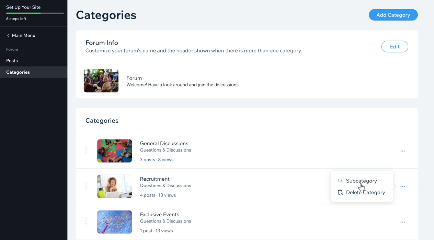Open more options for General Discussions
This screenshot has width=434, height=240.
pos(402,151)
